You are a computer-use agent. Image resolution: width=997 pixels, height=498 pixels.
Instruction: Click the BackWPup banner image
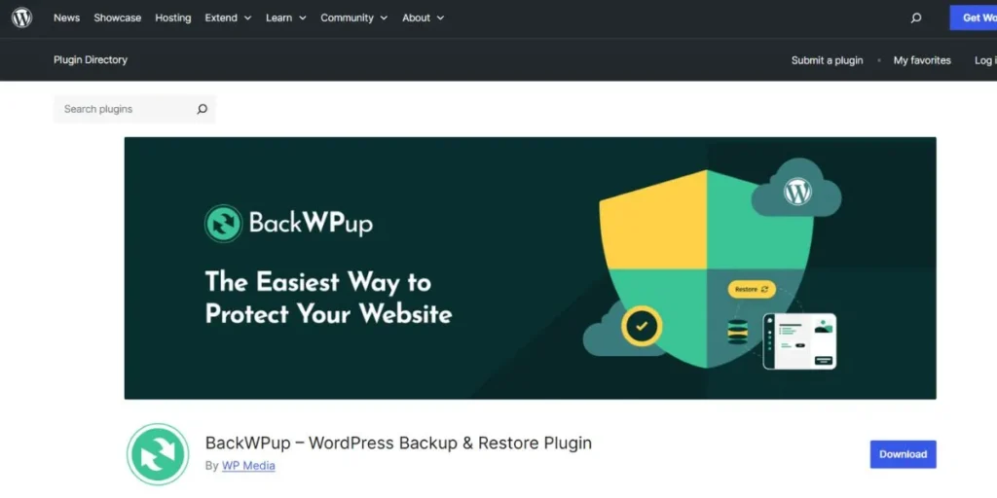click(531, 268)
